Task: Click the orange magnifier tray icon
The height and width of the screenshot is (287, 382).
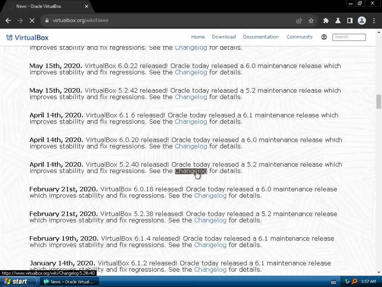Action: click(x=355, y=281)
